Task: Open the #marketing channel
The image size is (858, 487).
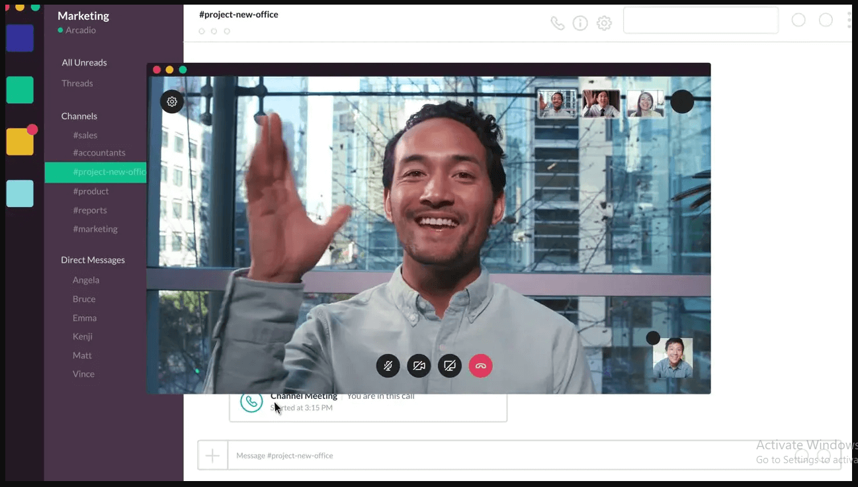Action: [95, 229]
